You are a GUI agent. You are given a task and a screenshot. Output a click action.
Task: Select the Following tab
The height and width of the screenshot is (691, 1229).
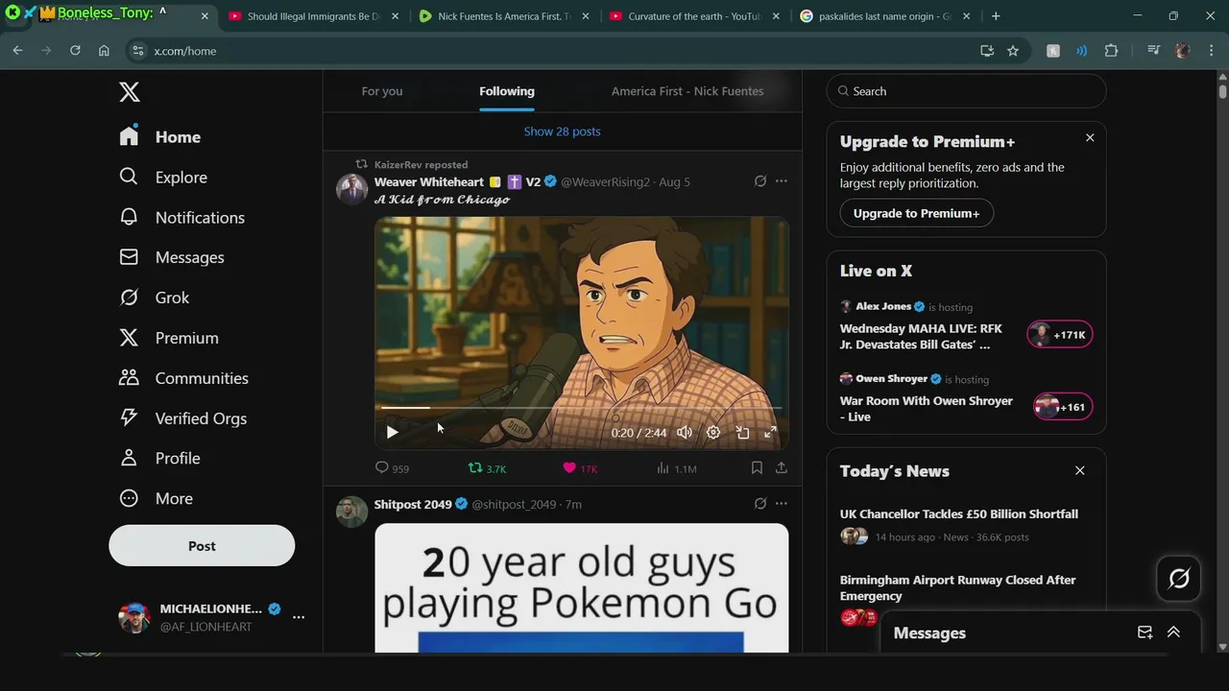(507, 91)
